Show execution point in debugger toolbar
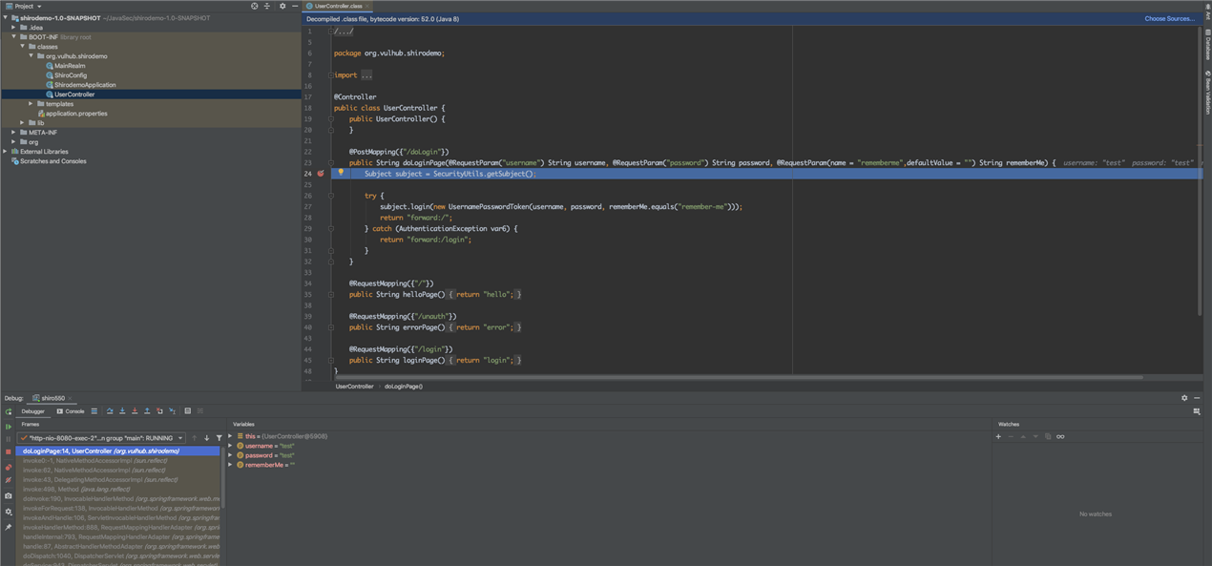The width and height of the screenshot is (1212, 566). point(94,411)
